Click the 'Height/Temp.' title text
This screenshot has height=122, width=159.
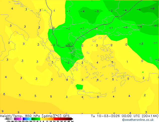pyautogui.click(x=12, y=116)
